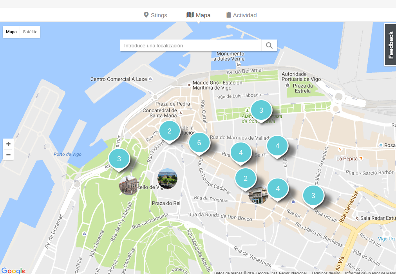
Task: Open cluster marker 3 on Rúa Urzaiz
Action: click(x=313, y=196)
